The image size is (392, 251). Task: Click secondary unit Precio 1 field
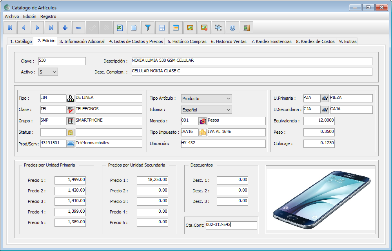coord(152,180)
